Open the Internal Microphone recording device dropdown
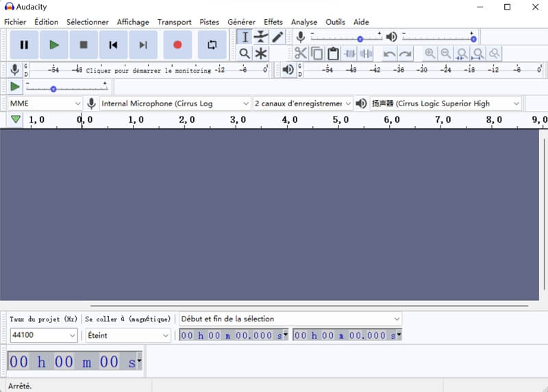 click(175, 103)
